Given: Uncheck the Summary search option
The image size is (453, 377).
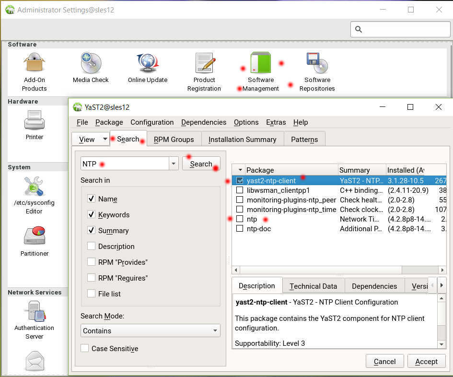Looking at the screenshot, I should click(91, 230).
